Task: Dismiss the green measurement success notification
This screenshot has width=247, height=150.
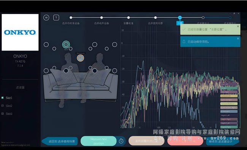Action: point(238,27)
